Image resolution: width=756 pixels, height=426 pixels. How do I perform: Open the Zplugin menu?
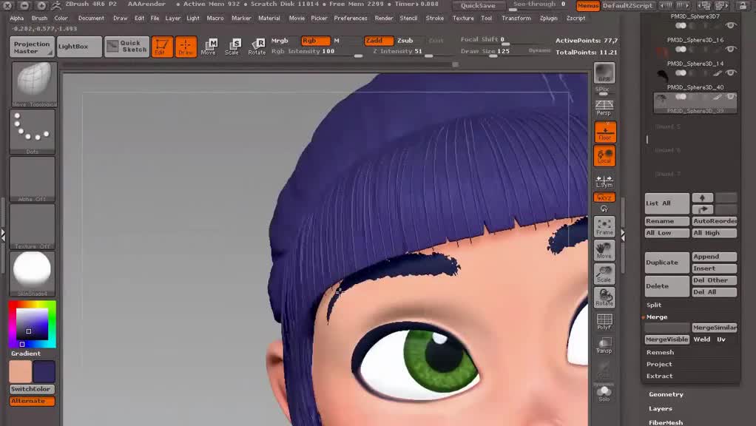click(548, 18)
